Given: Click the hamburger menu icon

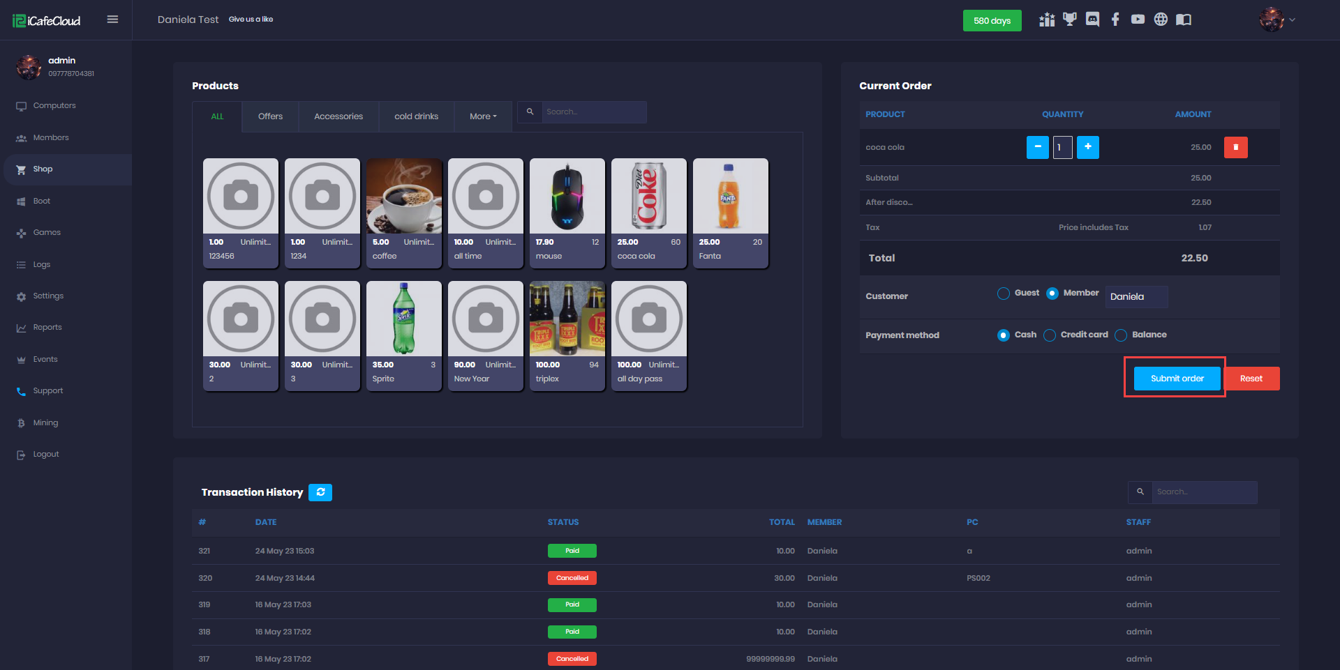Looking at the screenshot, I should click(112, 20).
